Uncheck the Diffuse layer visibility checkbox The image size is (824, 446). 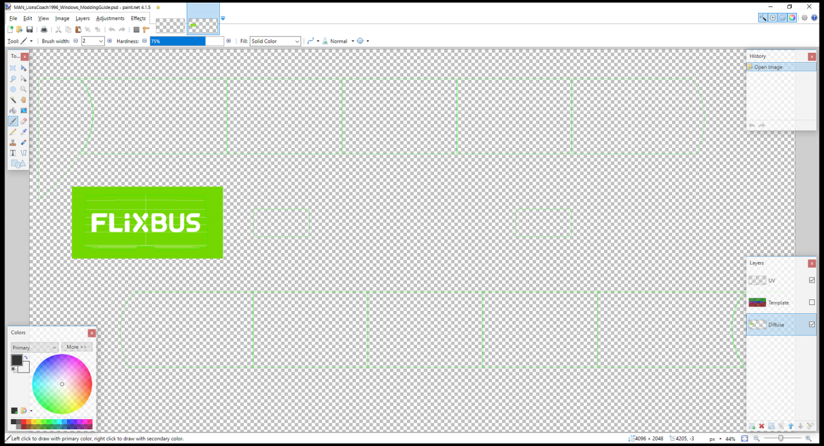[812, 324]
